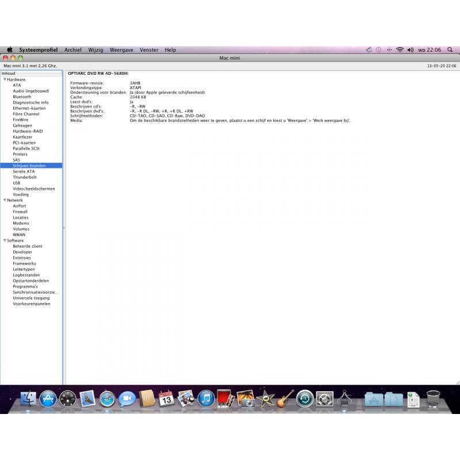Collapse the Hardware section triangle
Screen dimensions: 460x460
click(5, 79)
